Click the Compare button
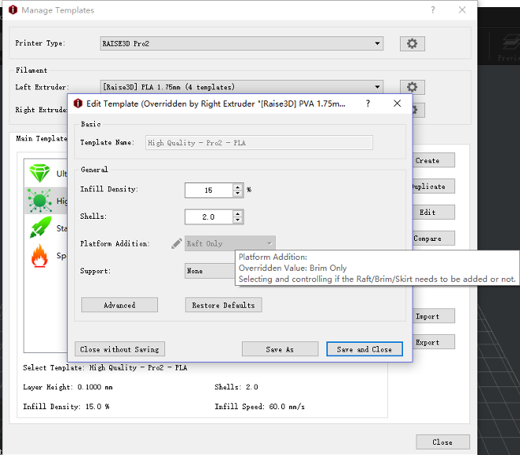The height and width of the screenshot is (455, 520). coord(434,239)
